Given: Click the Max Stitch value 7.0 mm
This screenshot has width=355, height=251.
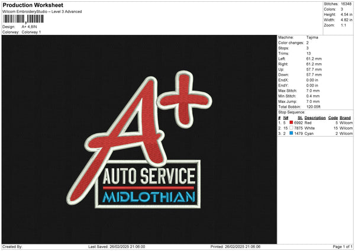Looking at the screenshot, I should pyautogui.click(x=313, y=91).
